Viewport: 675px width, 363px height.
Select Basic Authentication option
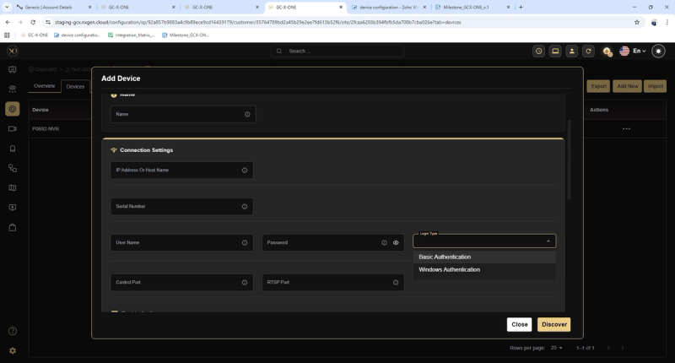click(x=484, y=257)
